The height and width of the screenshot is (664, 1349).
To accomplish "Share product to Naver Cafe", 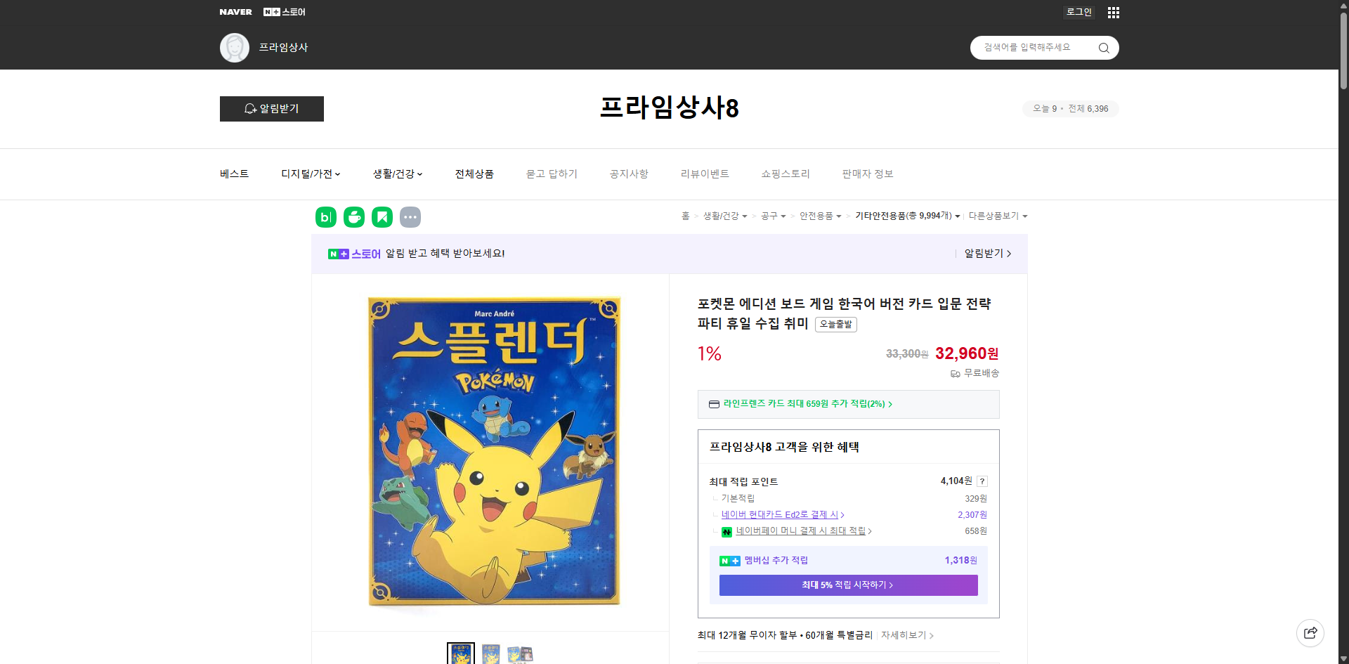I will (353, 216).
